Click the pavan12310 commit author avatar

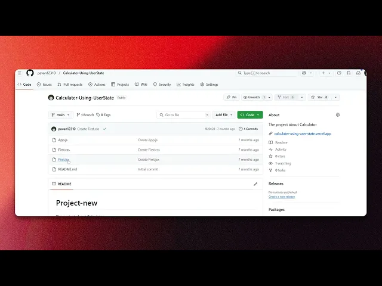(54, 129)
